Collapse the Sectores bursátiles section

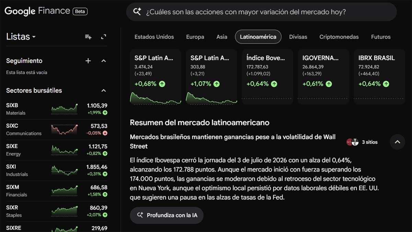103,91
